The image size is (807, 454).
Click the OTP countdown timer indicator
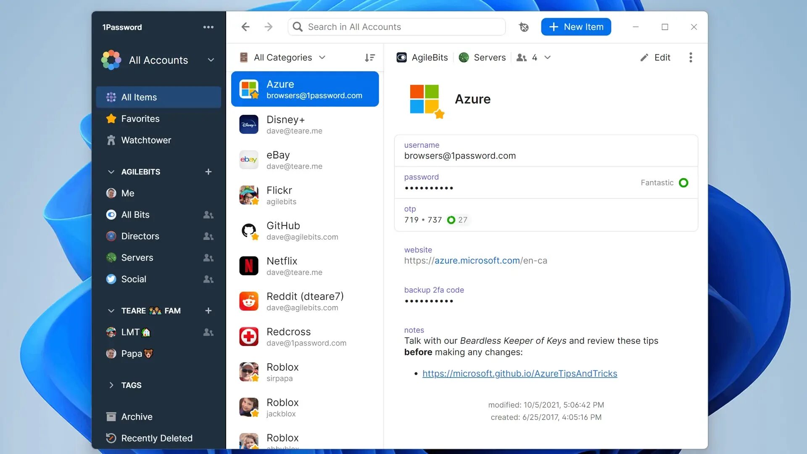pos(451,220)
